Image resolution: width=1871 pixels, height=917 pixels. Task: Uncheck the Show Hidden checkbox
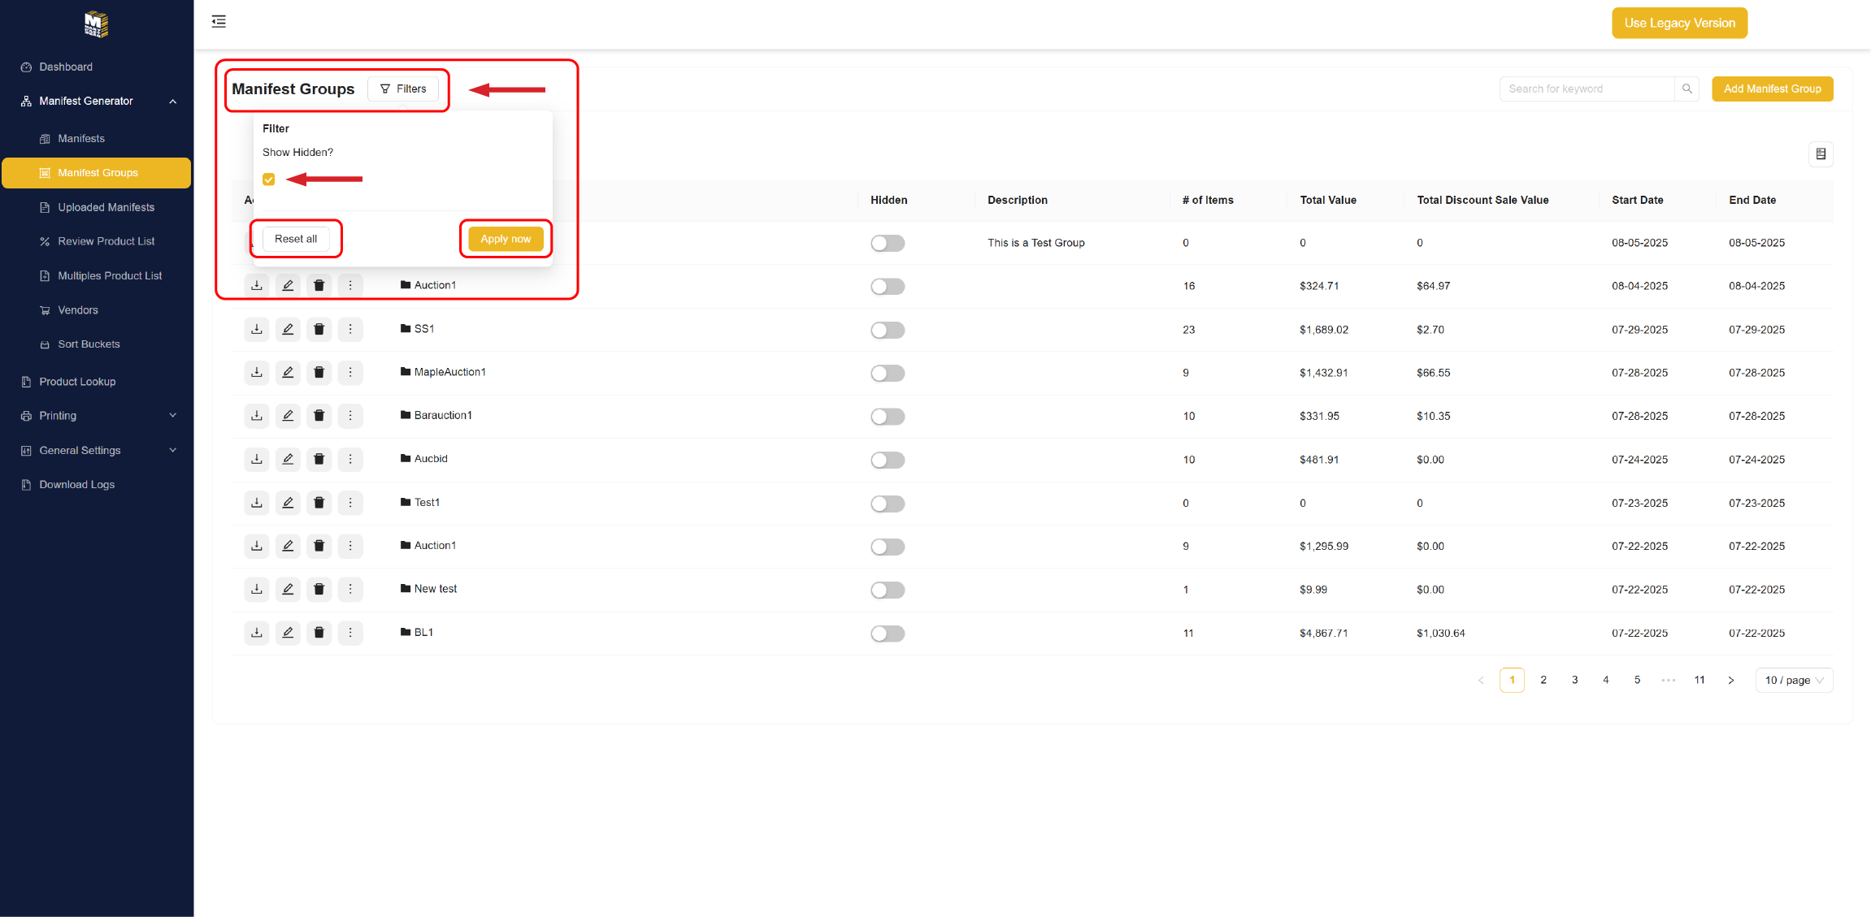pyautogui.click(x=269, y=180)
